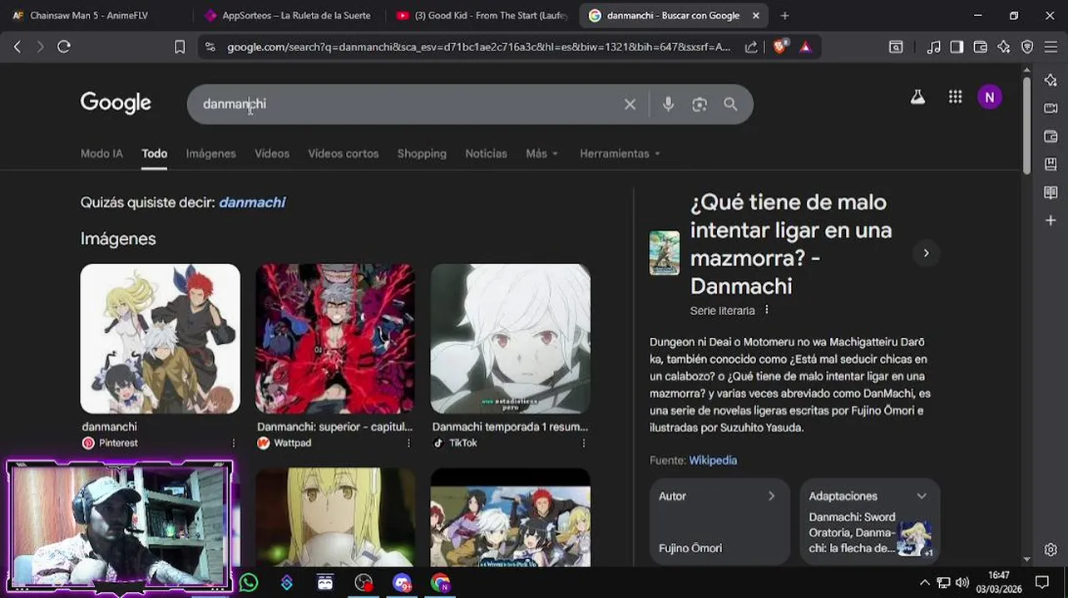Open the Google account avatar N

coord(989,97)
